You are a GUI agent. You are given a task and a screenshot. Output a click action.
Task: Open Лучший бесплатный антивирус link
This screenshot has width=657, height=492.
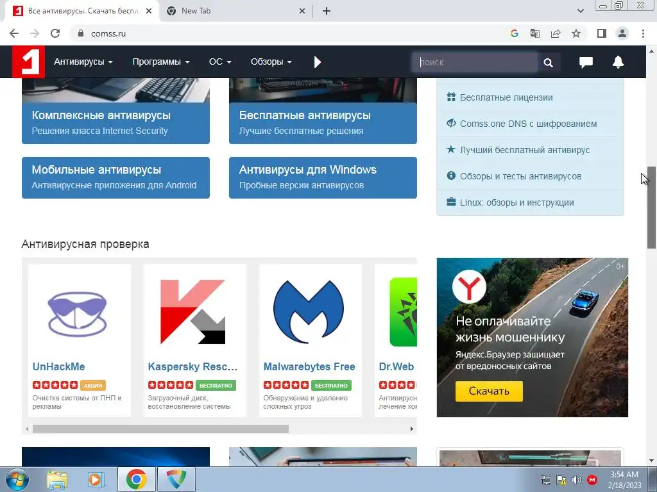point(525,150)
